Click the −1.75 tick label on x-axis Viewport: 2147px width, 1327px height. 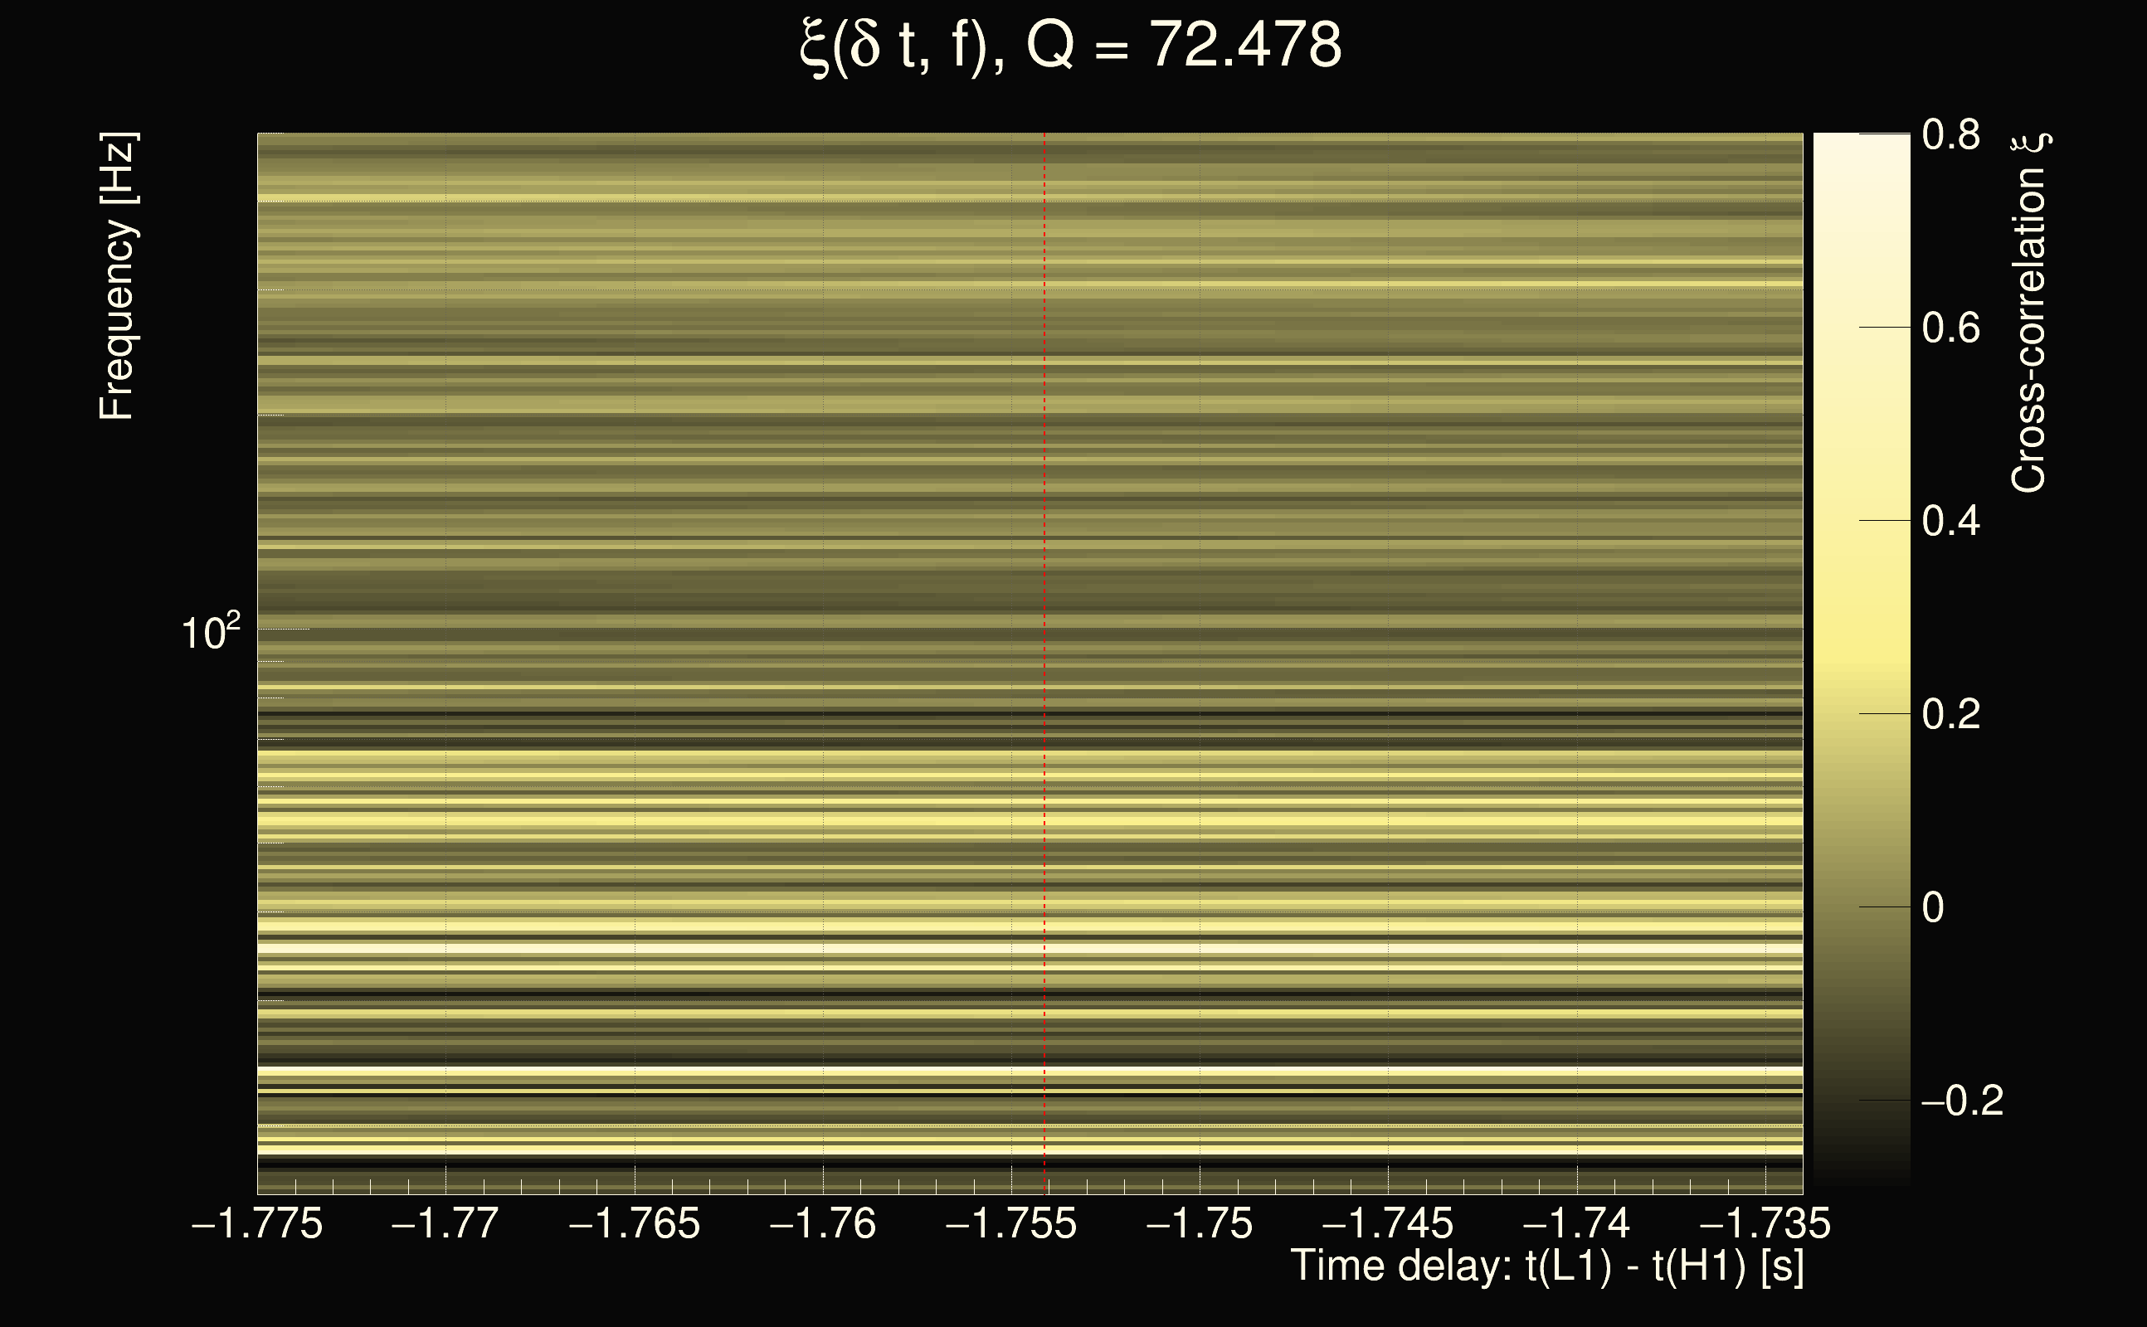pyautogui.click(x=1199, y=1223)
